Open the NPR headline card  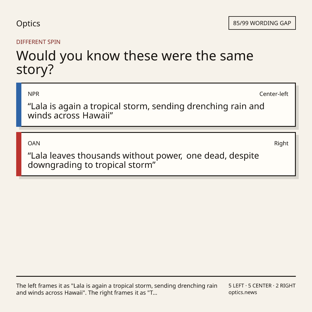click(156, 105)
